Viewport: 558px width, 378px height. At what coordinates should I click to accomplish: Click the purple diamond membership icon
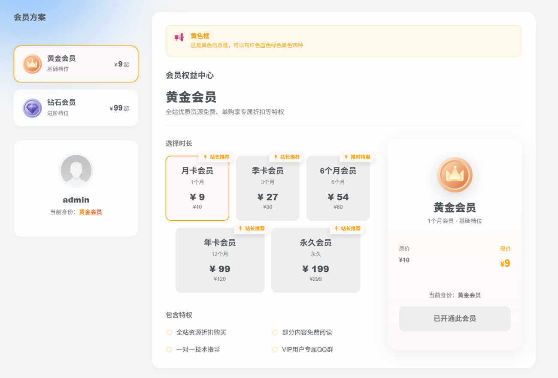(32, 108)
